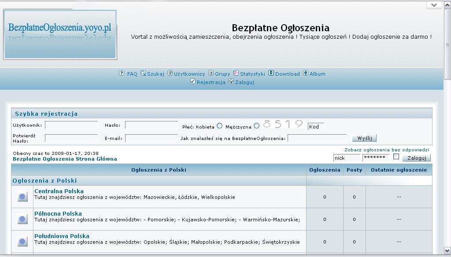Click the 'Obecny czas to 2008-01-17, 20:38' text
451x257 pixels.
pos(56,153)
